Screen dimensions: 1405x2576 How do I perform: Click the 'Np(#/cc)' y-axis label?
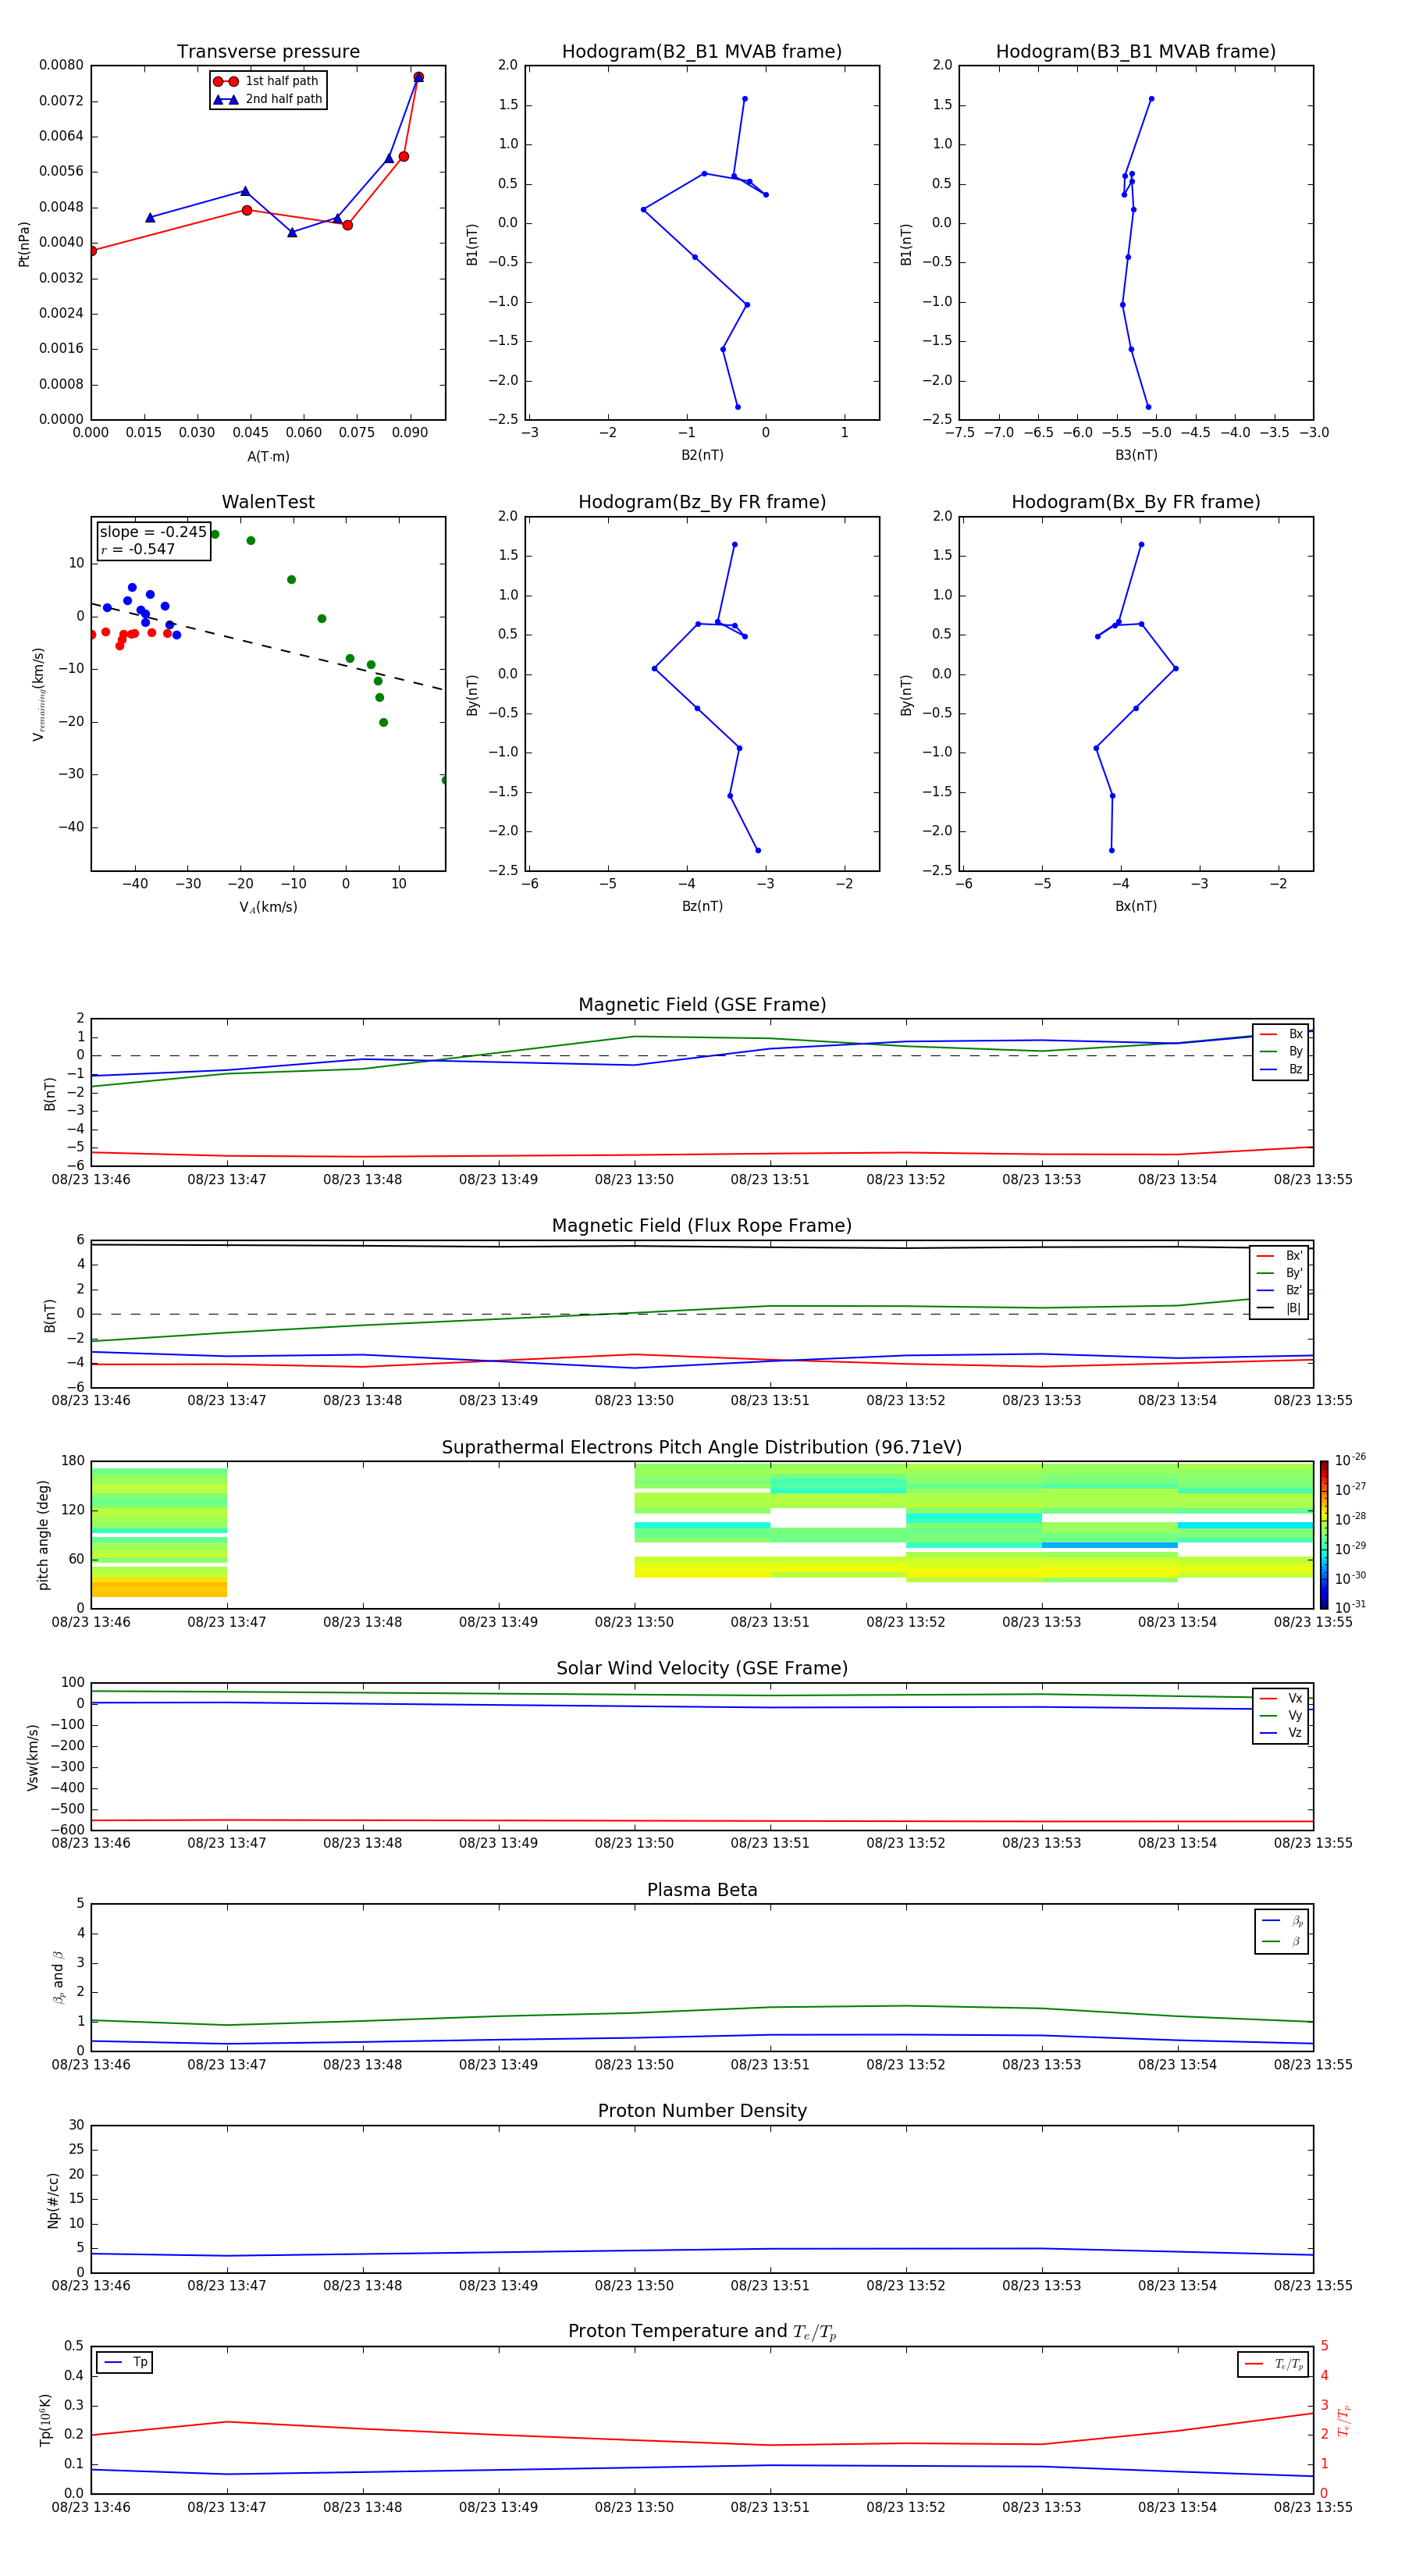pyautogui.click(x=52, y=2200)
